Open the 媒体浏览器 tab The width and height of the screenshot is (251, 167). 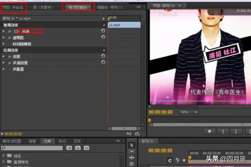point(12,141)
